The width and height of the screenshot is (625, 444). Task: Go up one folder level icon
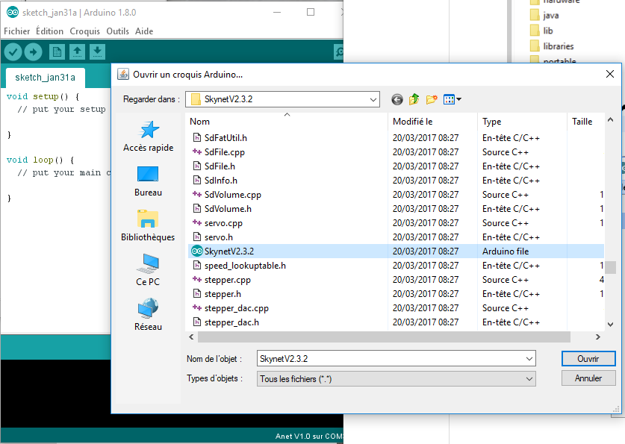tap(414, 99)
